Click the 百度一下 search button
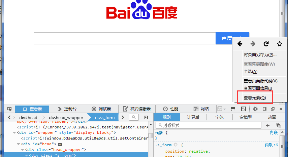Screen dimensions: 288x157 click(x=232, y=38)
